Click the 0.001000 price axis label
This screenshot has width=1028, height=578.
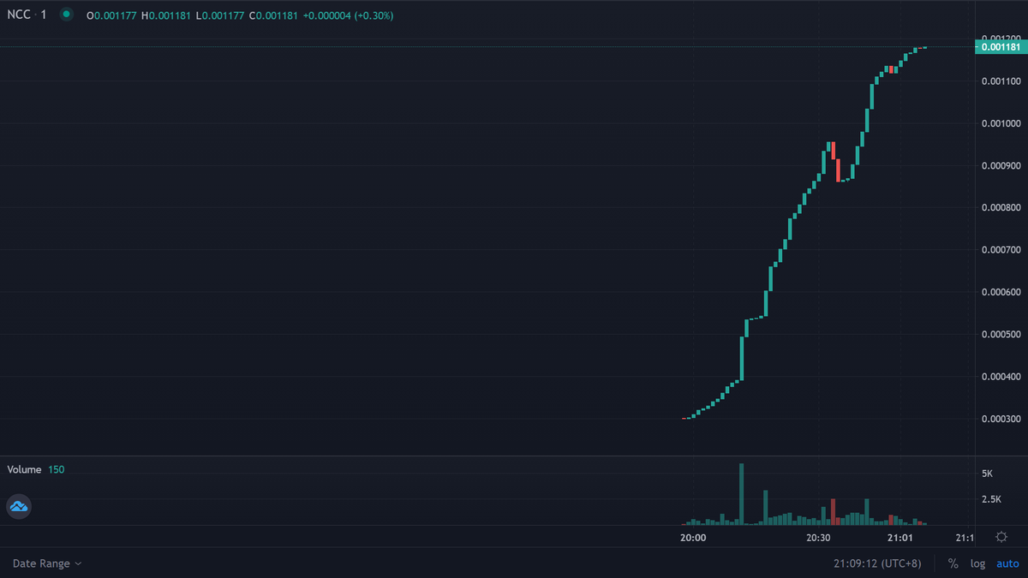(1001, 123)
